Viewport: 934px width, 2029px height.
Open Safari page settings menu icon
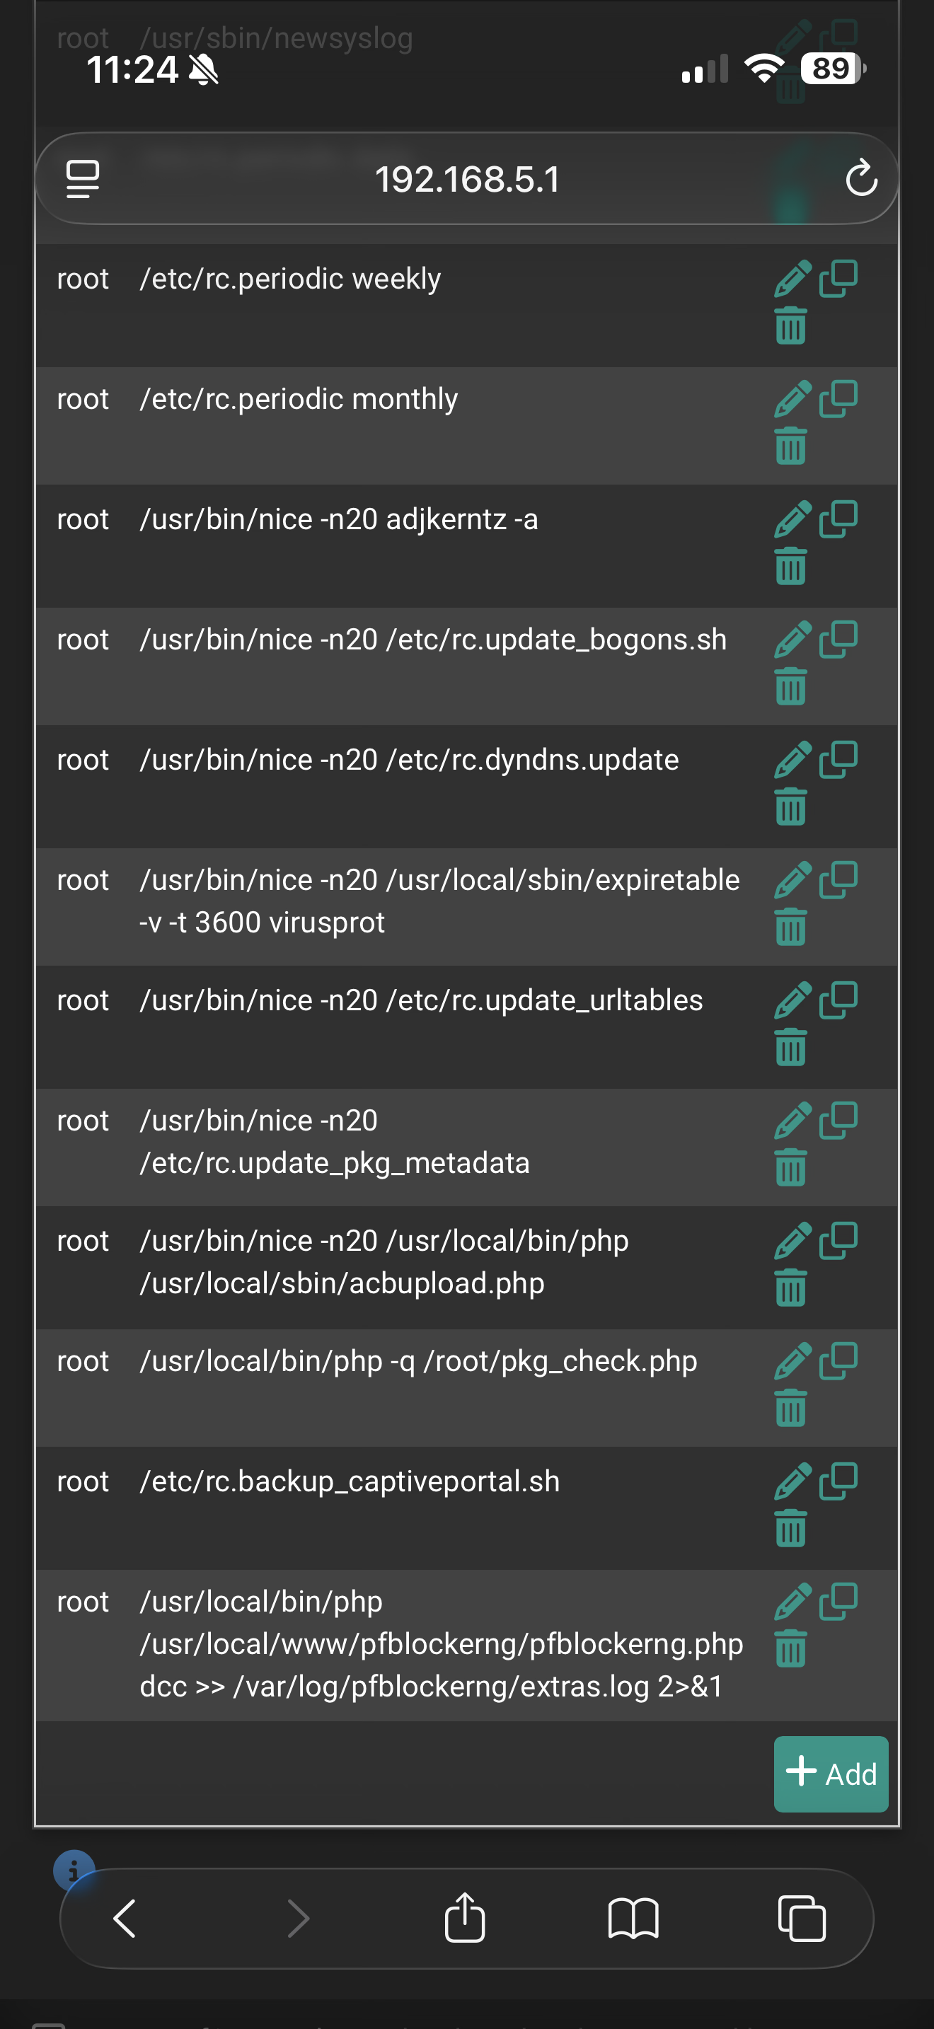(83, 179)
